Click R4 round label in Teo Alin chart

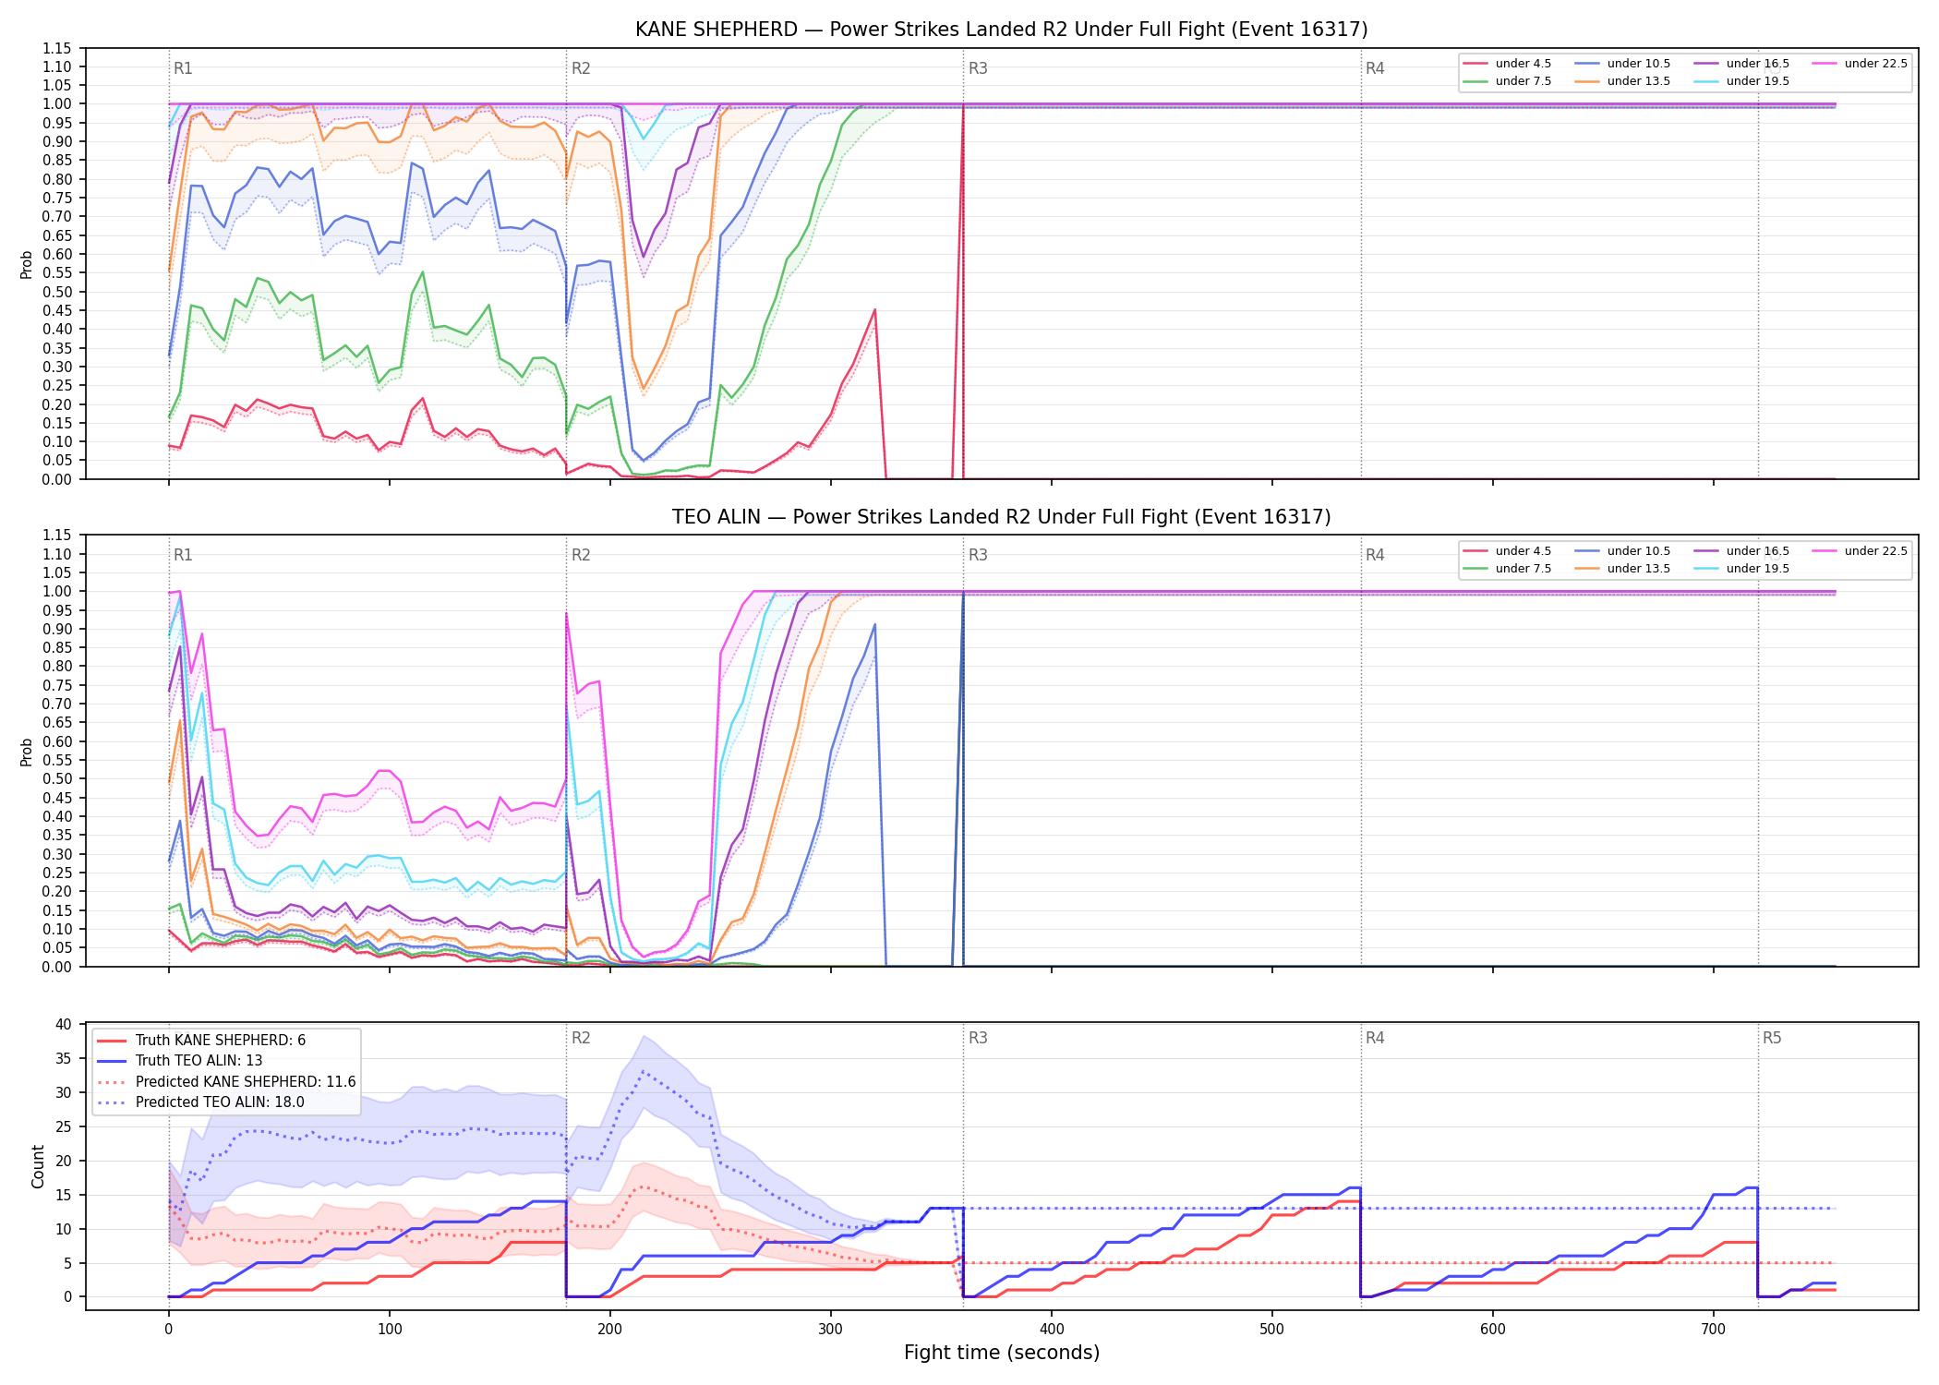coord(1375,555)
